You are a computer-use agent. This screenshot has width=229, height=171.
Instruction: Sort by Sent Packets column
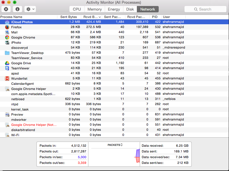tap(113, 17)
